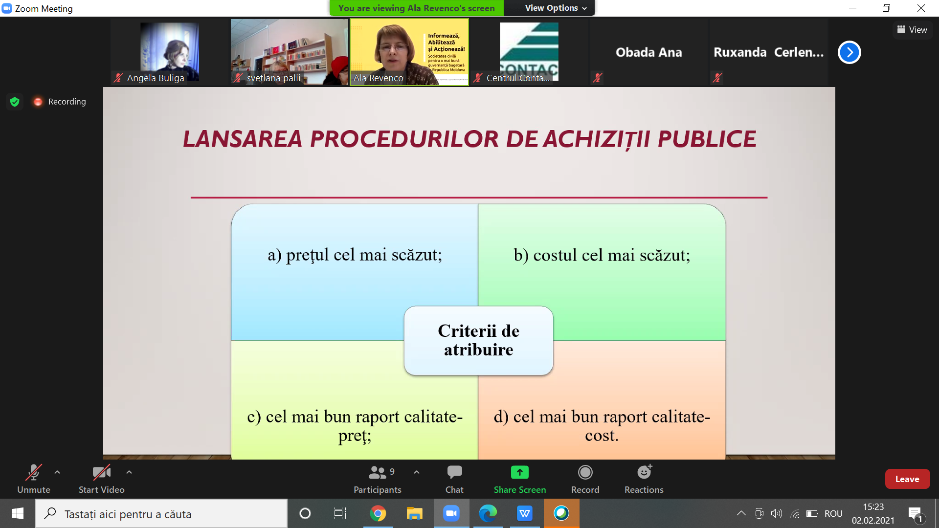Click the Windows taskbar search box
Screen dimensions: 939x528
point(161,514)
